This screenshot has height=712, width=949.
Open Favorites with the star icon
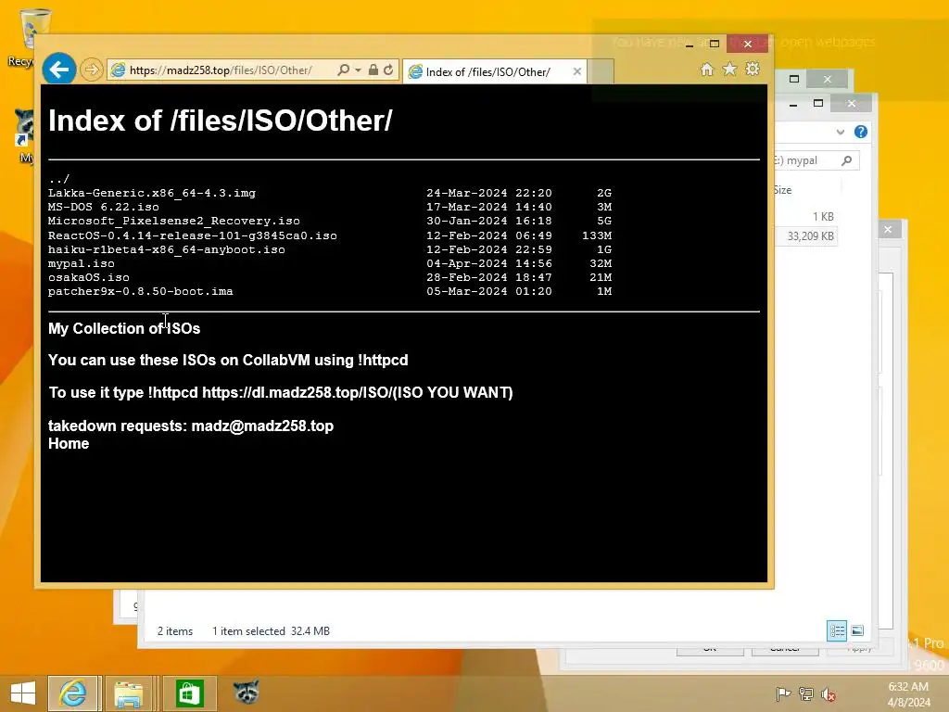[x=730, y=70]
